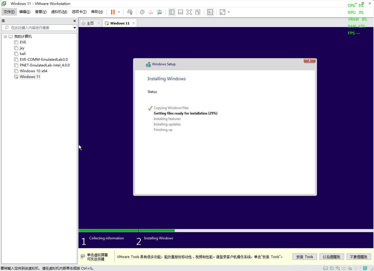The height and width of the screenshot is (271, 374).
Task: Click the 'Finishing up' status line
Action: point(163,130)
